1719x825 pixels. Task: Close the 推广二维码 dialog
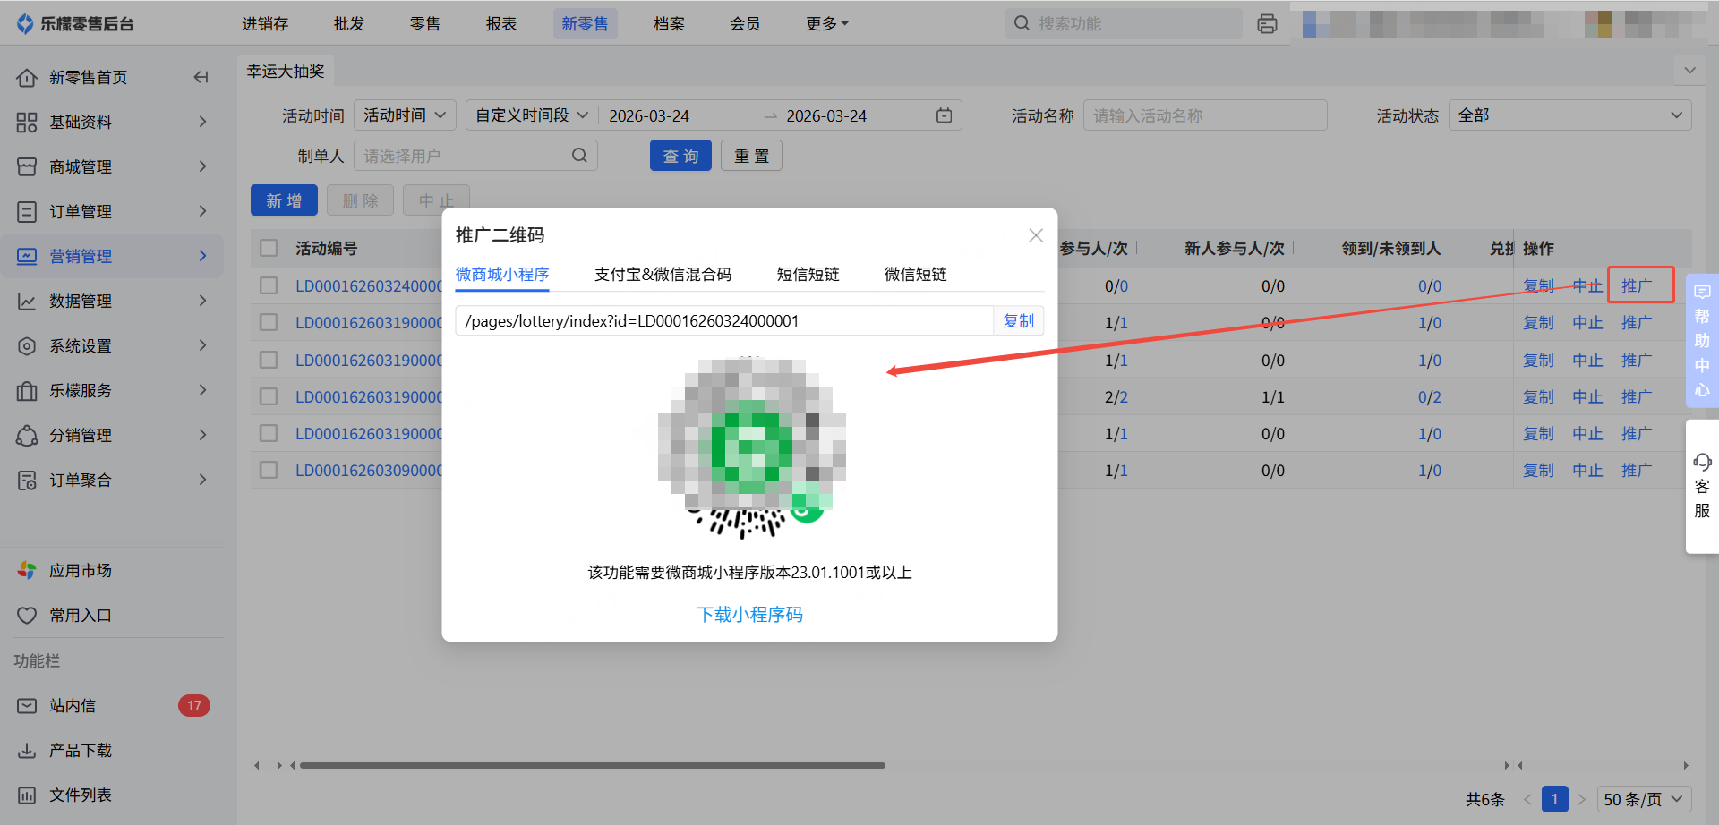tap(1036, 235)
